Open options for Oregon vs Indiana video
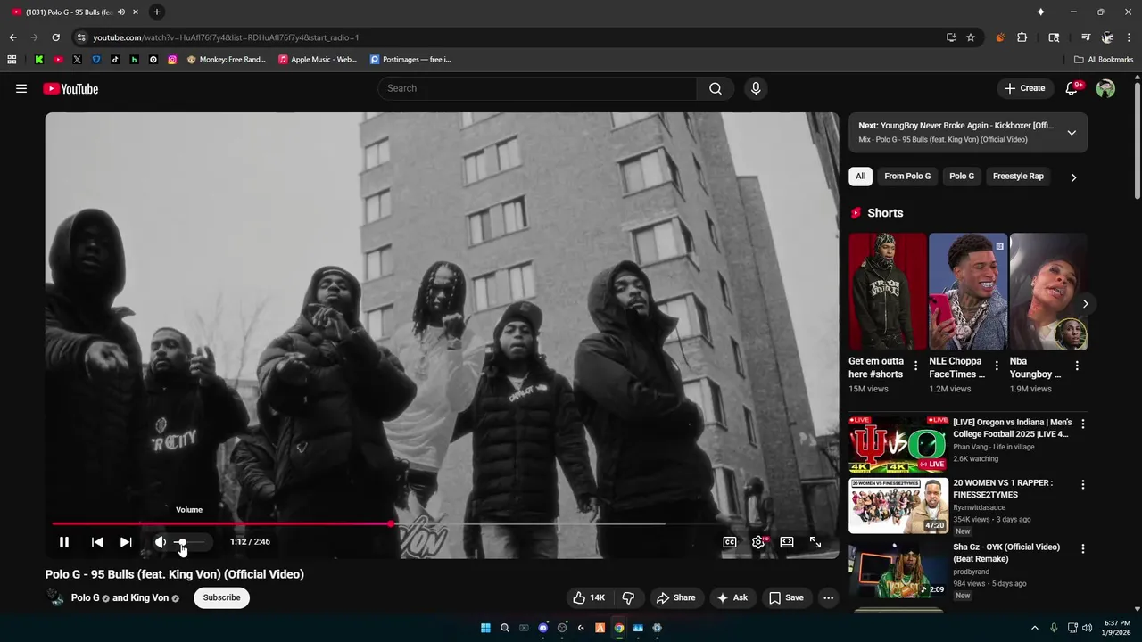Viewport: 1142px width, 642px height. tap(1083, 424)
